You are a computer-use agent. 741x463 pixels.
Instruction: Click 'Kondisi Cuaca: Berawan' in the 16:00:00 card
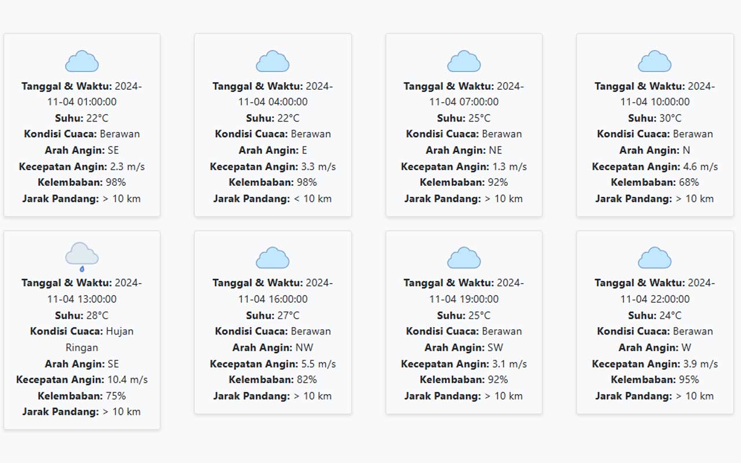pyautogui.click(x=273, y=332)
